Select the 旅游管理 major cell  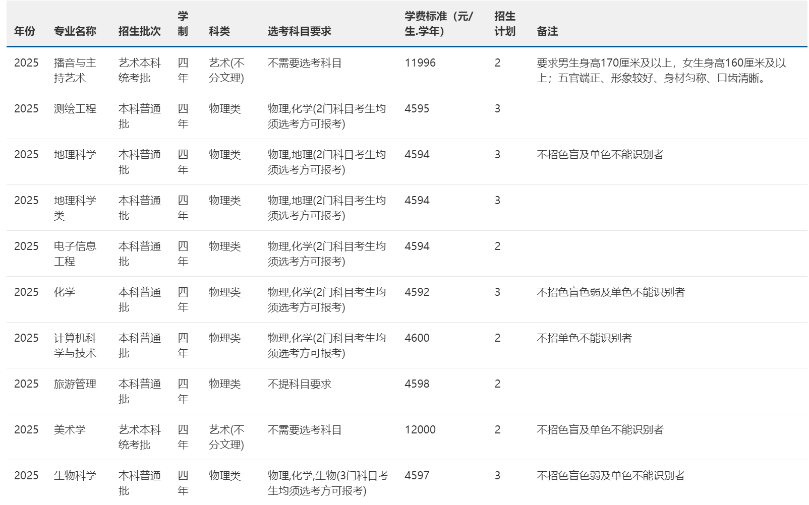click(x=75, y=384)
